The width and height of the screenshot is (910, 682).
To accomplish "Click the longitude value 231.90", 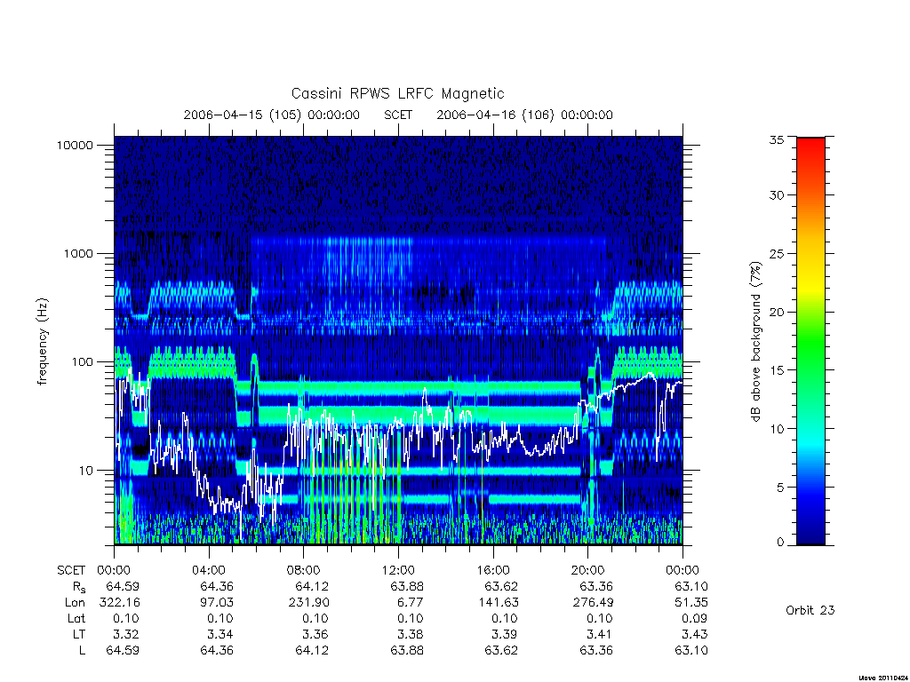I will tap(308, 603).
